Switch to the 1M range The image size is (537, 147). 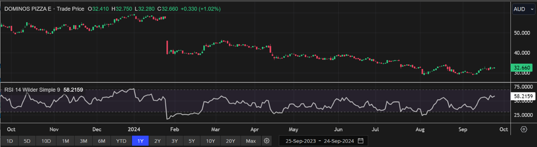coord(66,141)
